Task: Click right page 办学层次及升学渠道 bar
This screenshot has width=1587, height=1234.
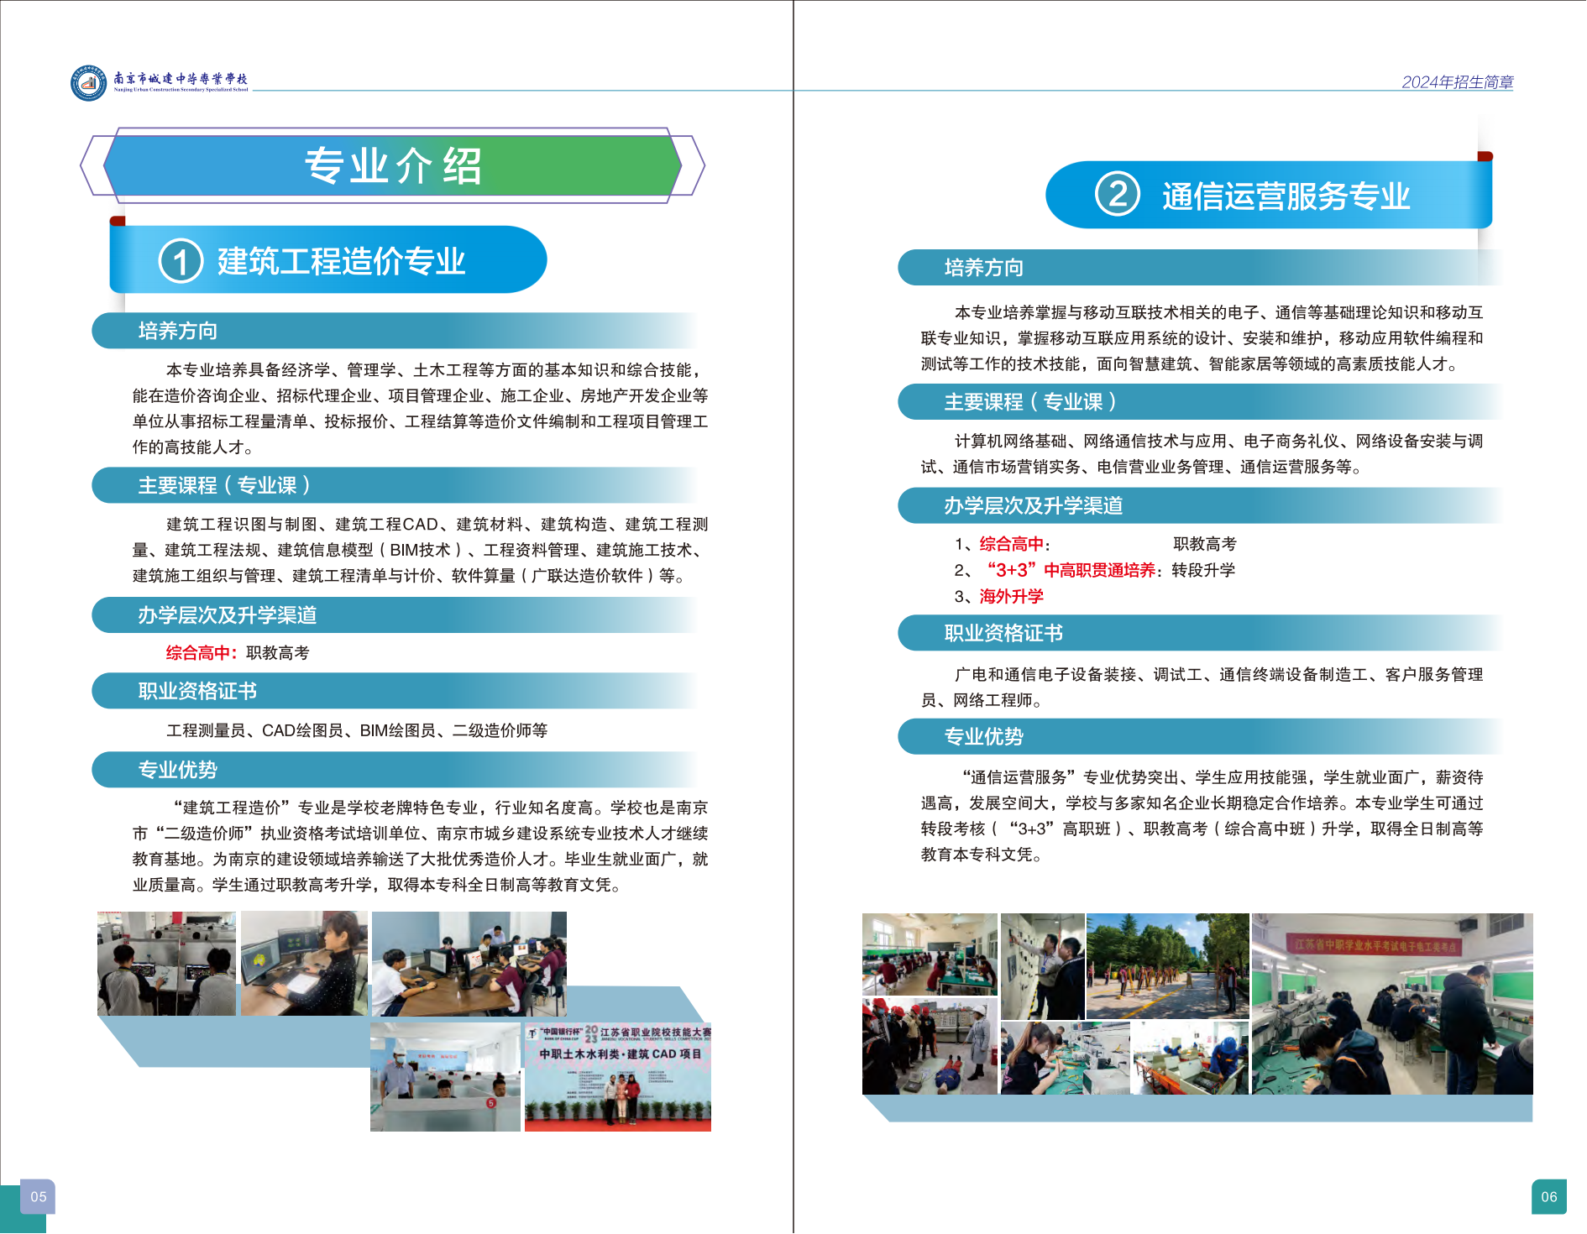Action: pyautogui.click(x=1201, y=505)
